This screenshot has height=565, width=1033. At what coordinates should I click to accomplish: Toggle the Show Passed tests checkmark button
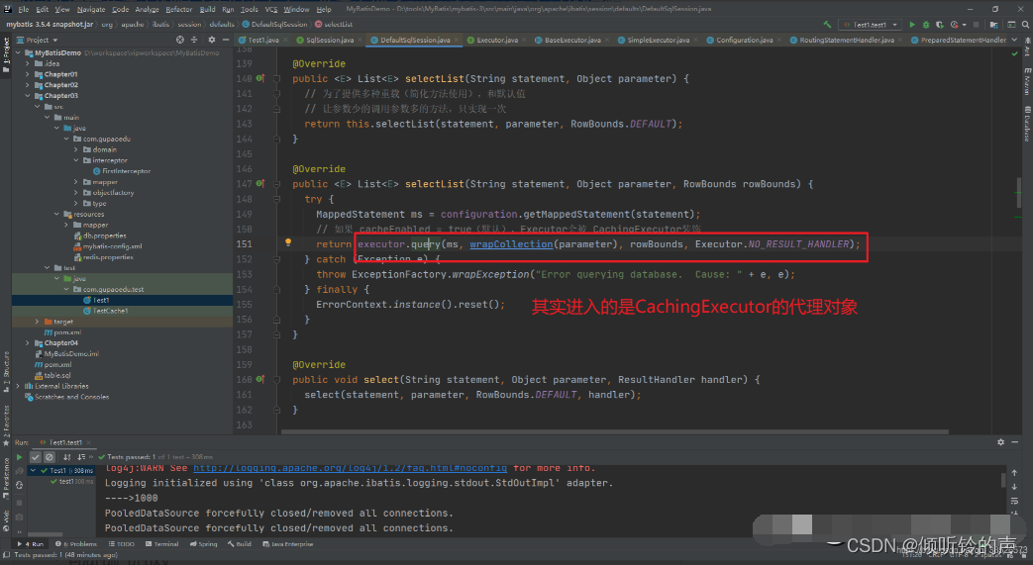pos(36,457)
